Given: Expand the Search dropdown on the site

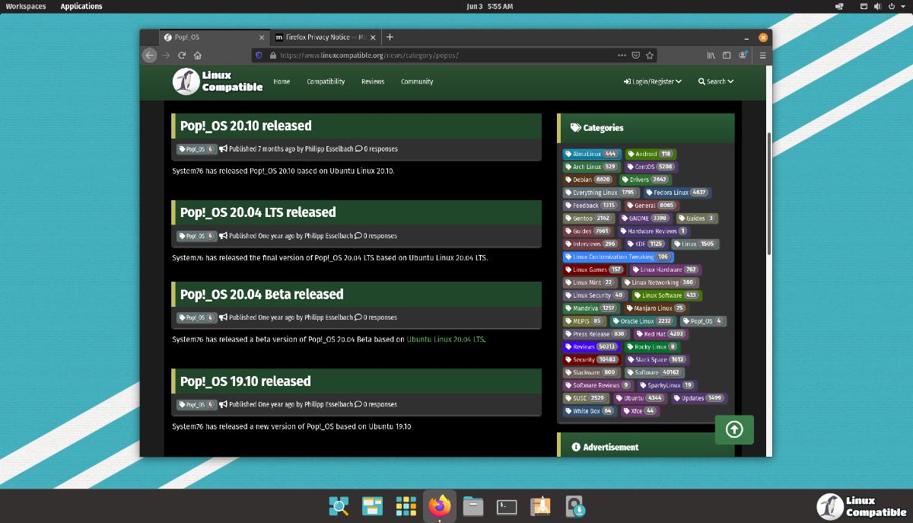Looking at the screenshot, I should [x=716, y=81].
